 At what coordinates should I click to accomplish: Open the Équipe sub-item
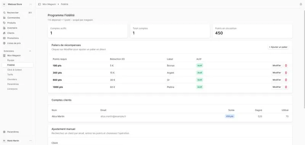pyautogui.click(x=18, y=60)
